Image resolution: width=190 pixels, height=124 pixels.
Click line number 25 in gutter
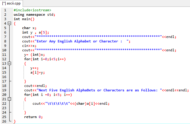[4, 117]
